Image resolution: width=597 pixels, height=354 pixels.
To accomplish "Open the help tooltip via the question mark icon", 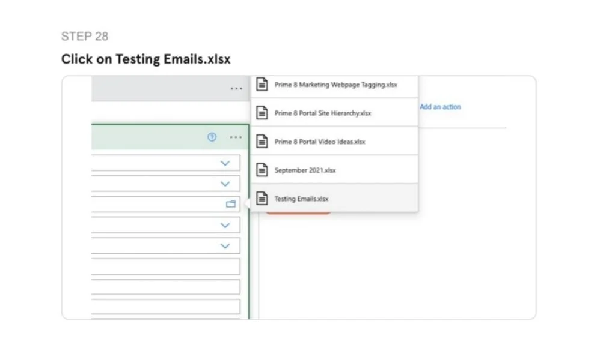I will click(x=212, y=137).
